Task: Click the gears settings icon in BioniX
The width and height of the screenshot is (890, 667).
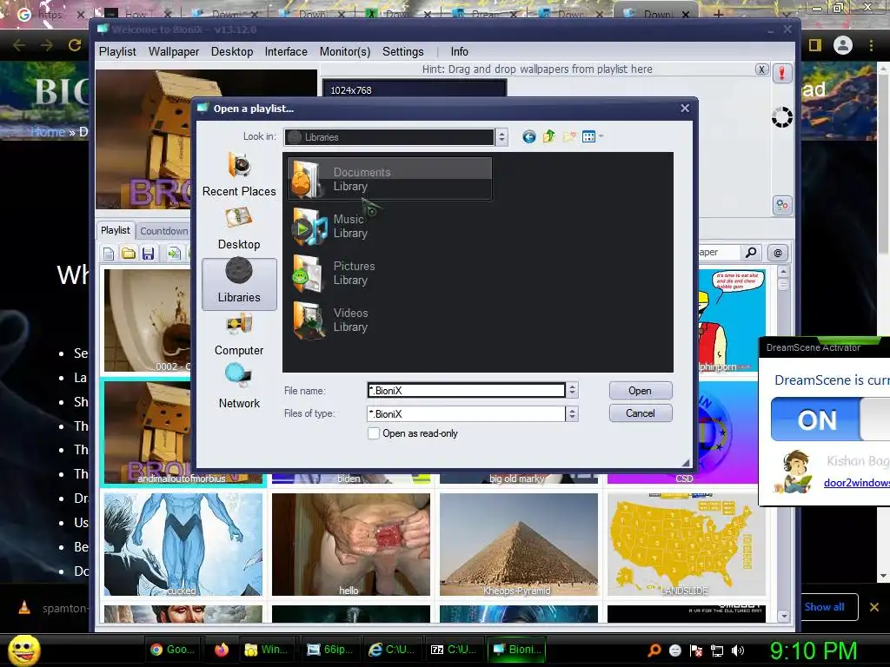Action: click(781, 205)
